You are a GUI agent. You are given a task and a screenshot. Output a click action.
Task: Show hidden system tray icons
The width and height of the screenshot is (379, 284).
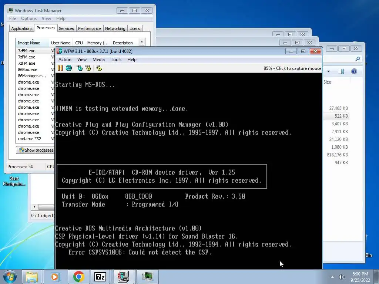[x=332, y=277]
